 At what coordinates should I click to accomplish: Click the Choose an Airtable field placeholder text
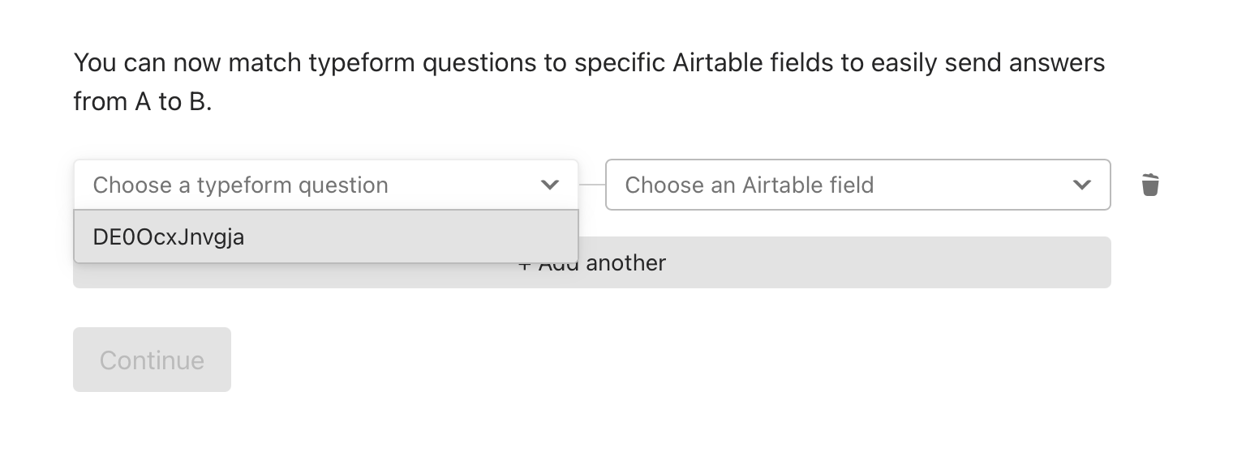(749, 185)
